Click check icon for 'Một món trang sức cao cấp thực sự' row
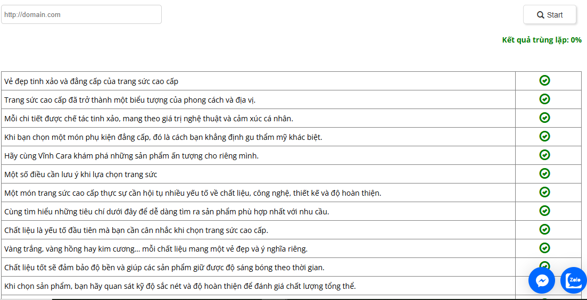 coord(545,192)
